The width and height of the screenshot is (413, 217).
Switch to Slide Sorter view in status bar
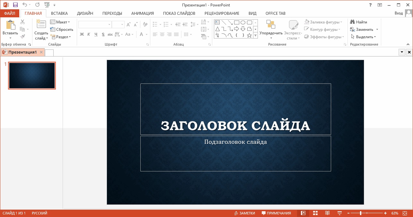(x=315, y=213)
